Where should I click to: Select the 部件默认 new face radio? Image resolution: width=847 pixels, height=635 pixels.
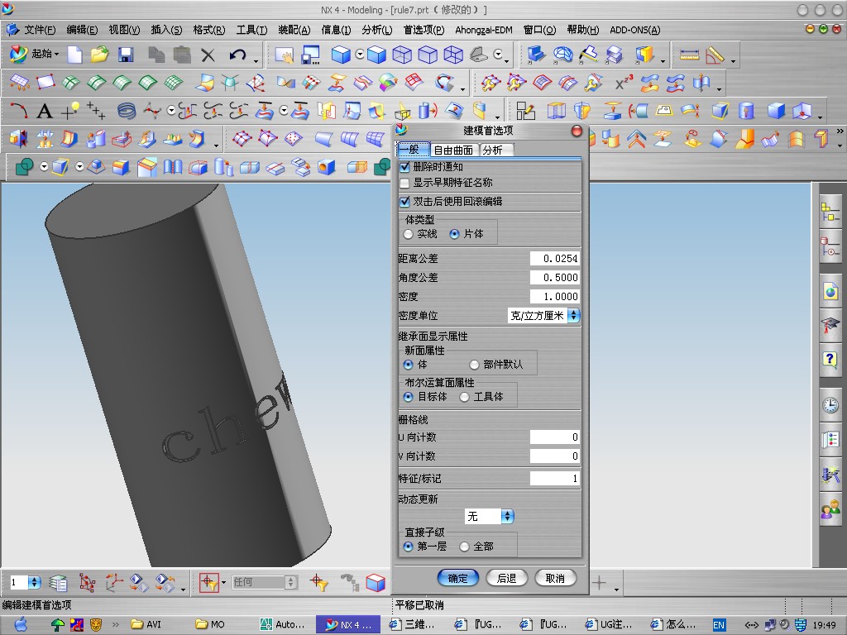(x=474, y=365)
